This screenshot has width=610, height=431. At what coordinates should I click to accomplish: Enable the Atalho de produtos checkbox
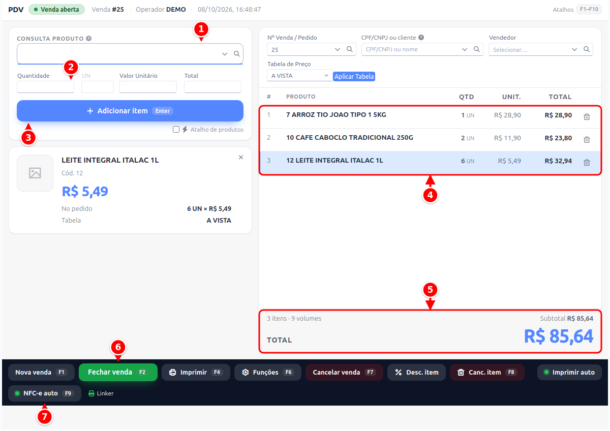(176, 130)
